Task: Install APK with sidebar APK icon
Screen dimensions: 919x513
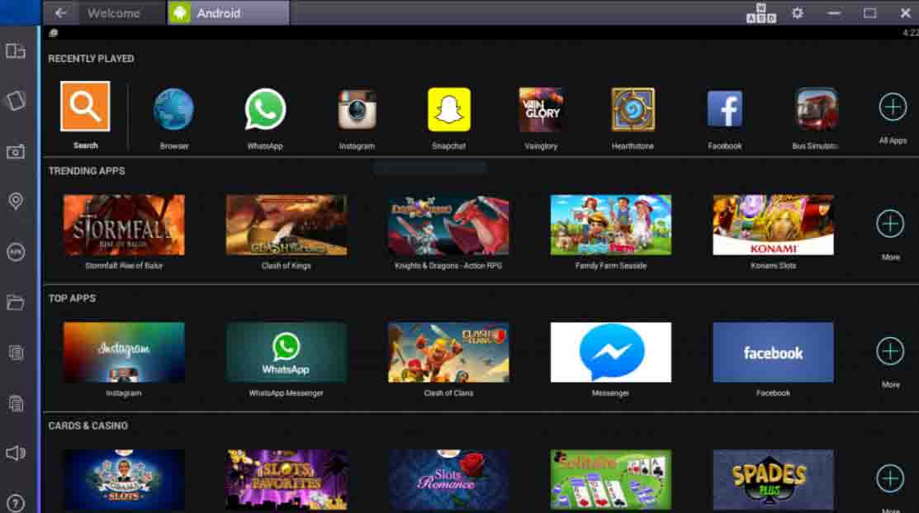Action: pos(16,252)
